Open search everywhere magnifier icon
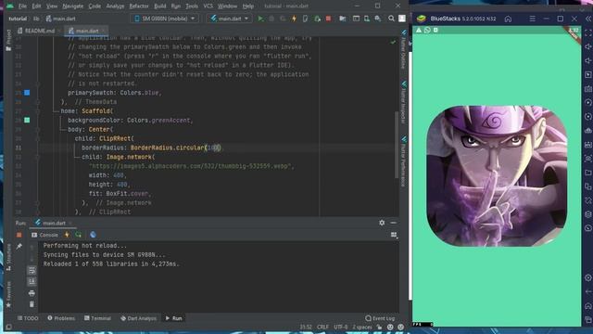The width and height of the screenshot is (593, 334). point(391,19)
